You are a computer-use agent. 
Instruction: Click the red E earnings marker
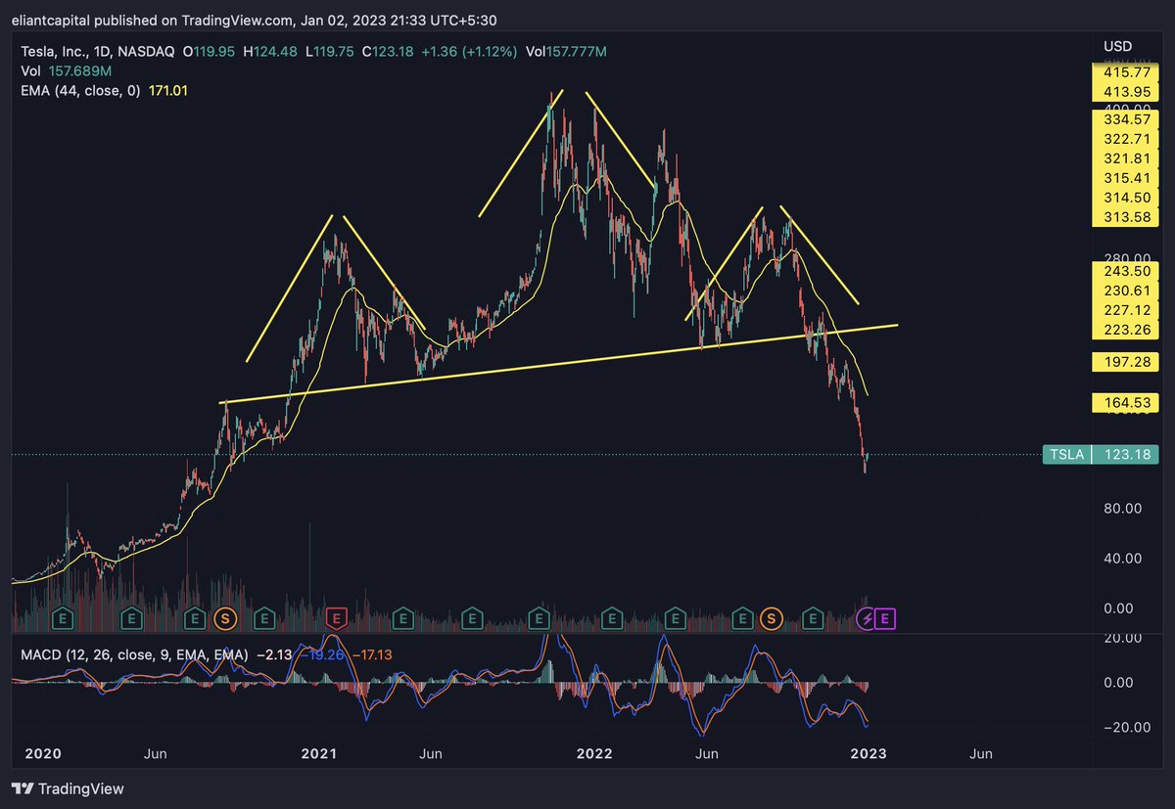pyautogui.click(x=337, y=617)
